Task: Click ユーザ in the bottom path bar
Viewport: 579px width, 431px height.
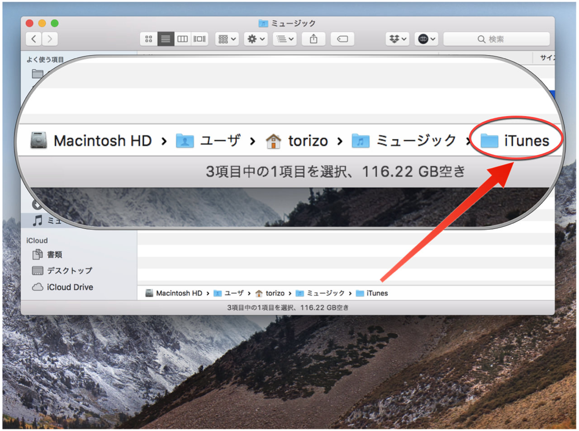Action: pyautogui.click(x=234, y=293)
